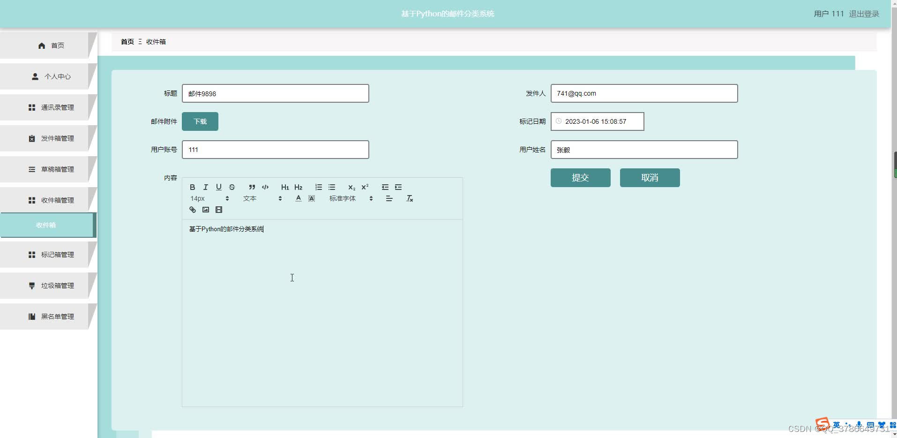
Task: Apply superscript formatting
Action: coord(365,187)
